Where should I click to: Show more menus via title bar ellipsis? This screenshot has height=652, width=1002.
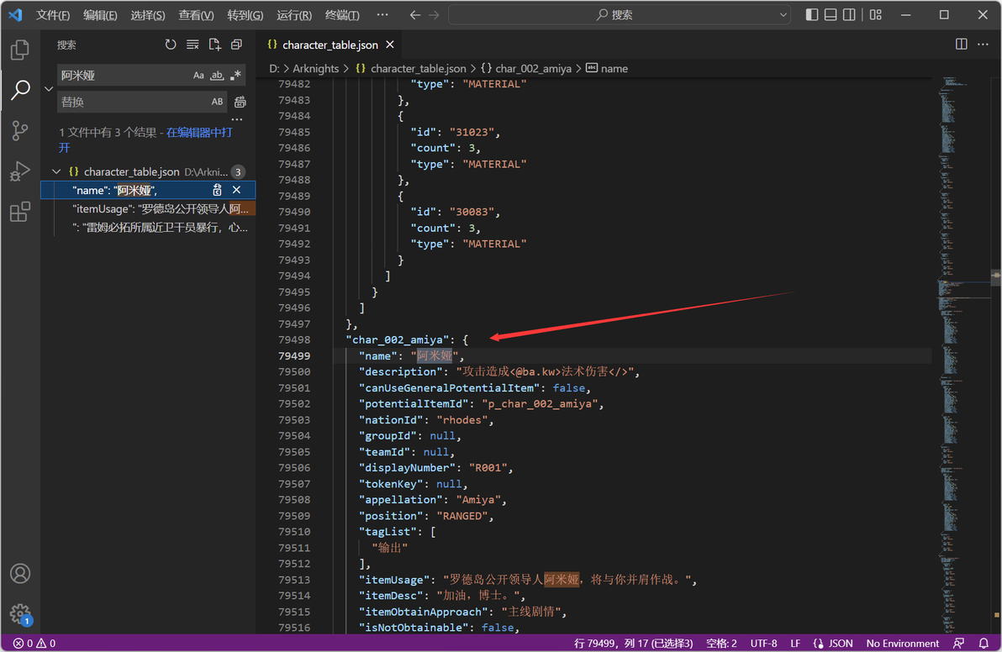(382, 14)
